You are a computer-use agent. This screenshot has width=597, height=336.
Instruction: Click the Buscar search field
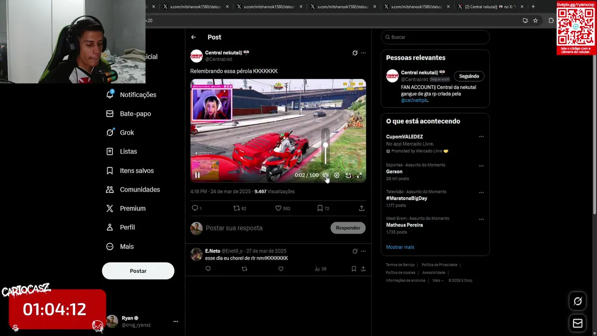coord(435,37)
